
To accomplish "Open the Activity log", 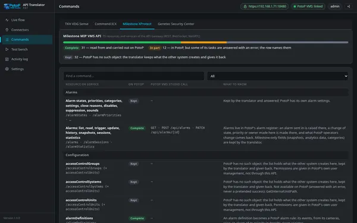I will 27,59.
